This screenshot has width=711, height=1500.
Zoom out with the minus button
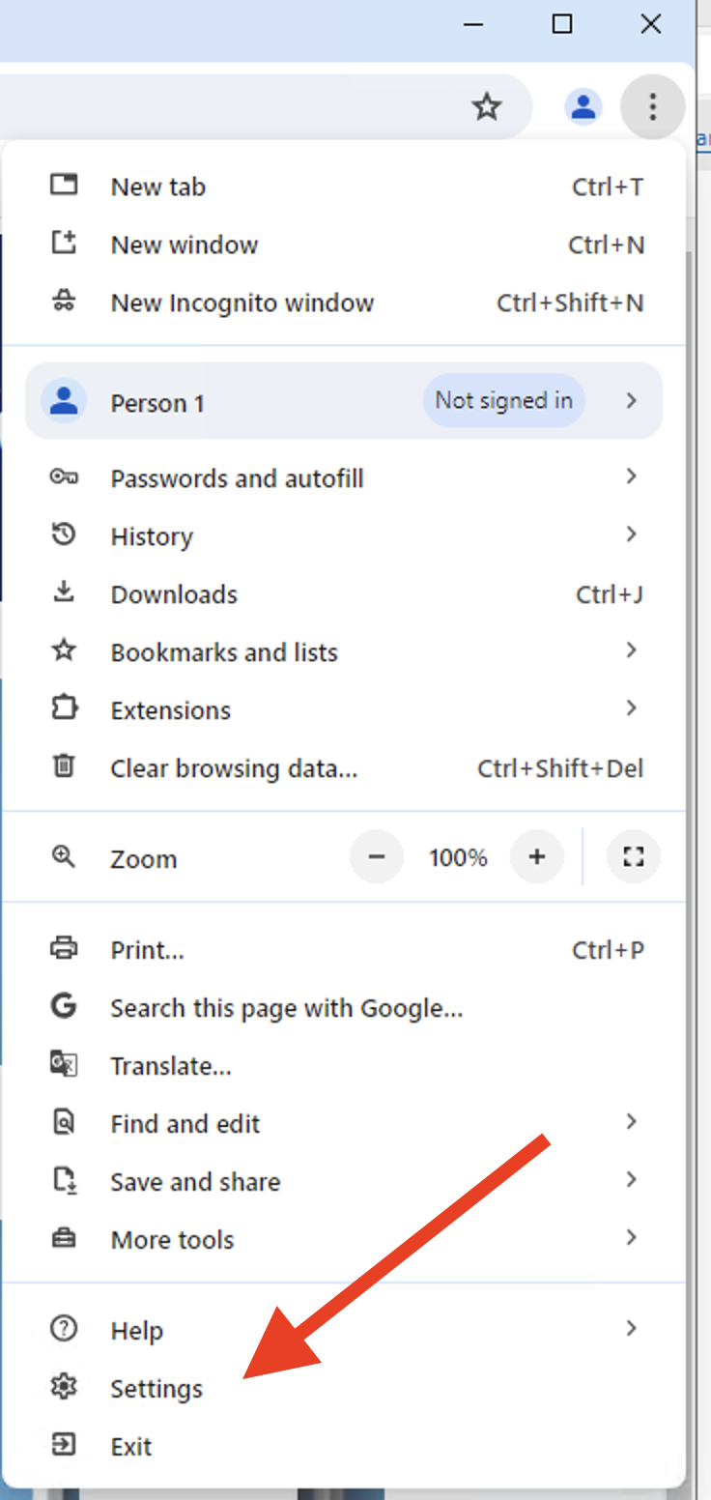click(x=377, y=856)
